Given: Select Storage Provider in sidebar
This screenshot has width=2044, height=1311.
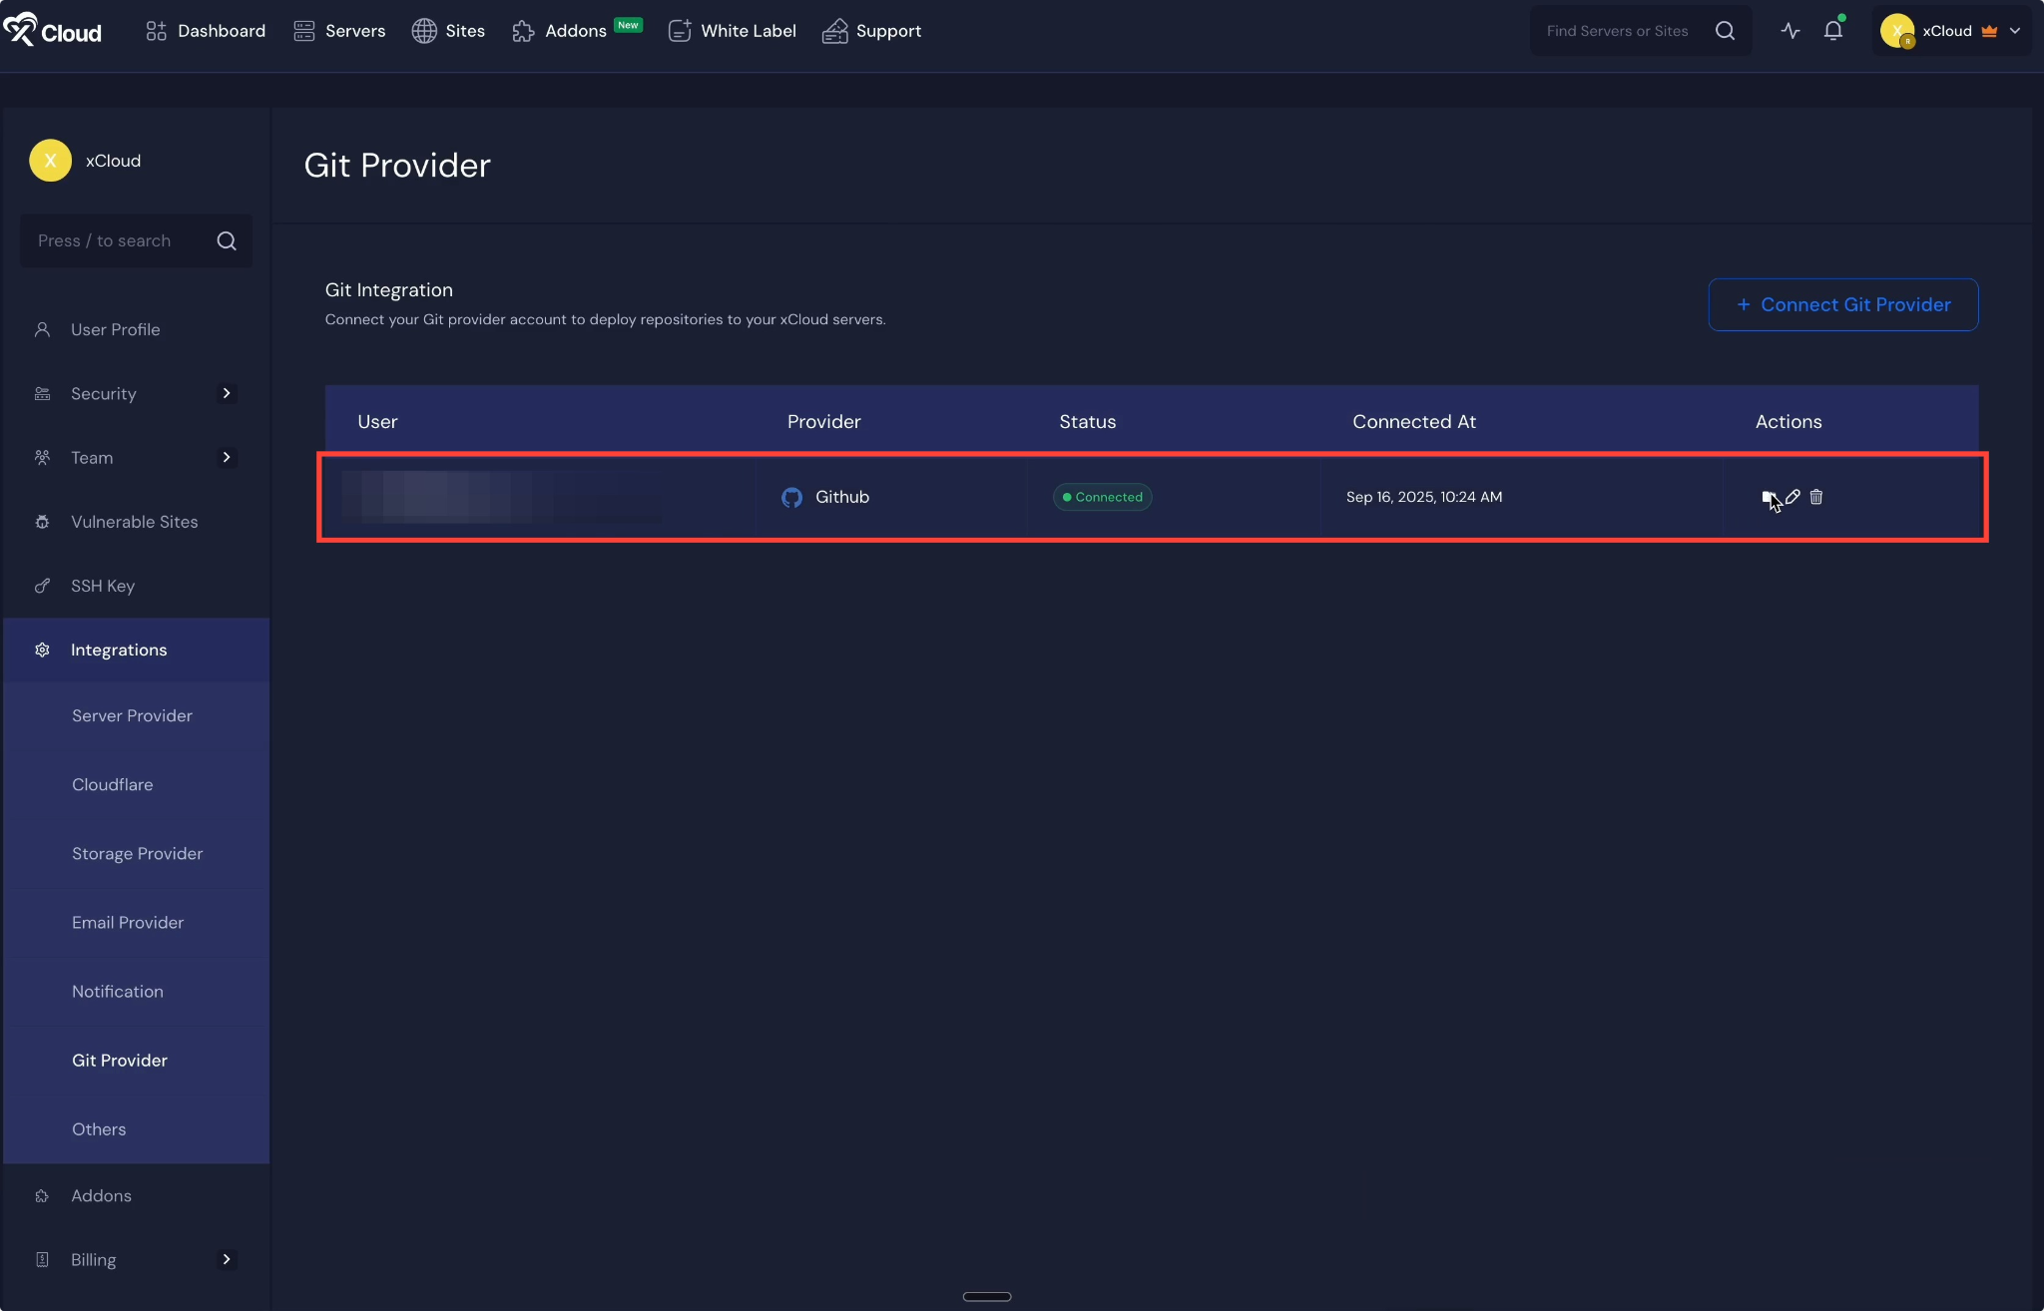Looking at the screenshot, I should pyautogui.click(x=137, y=853).
